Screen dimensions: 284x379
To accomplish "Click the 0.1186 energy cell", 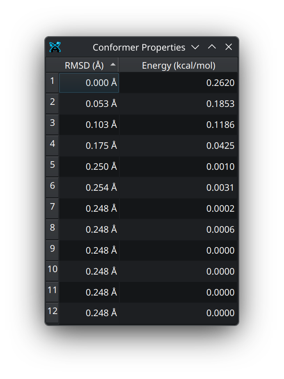I will 179,125.
